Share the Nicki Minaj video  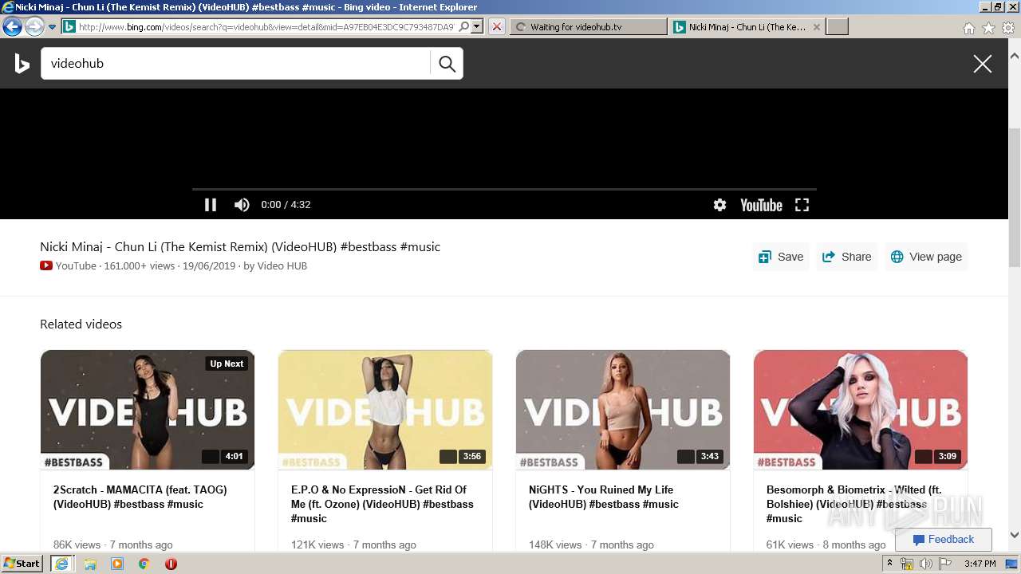tap(846, 257)
